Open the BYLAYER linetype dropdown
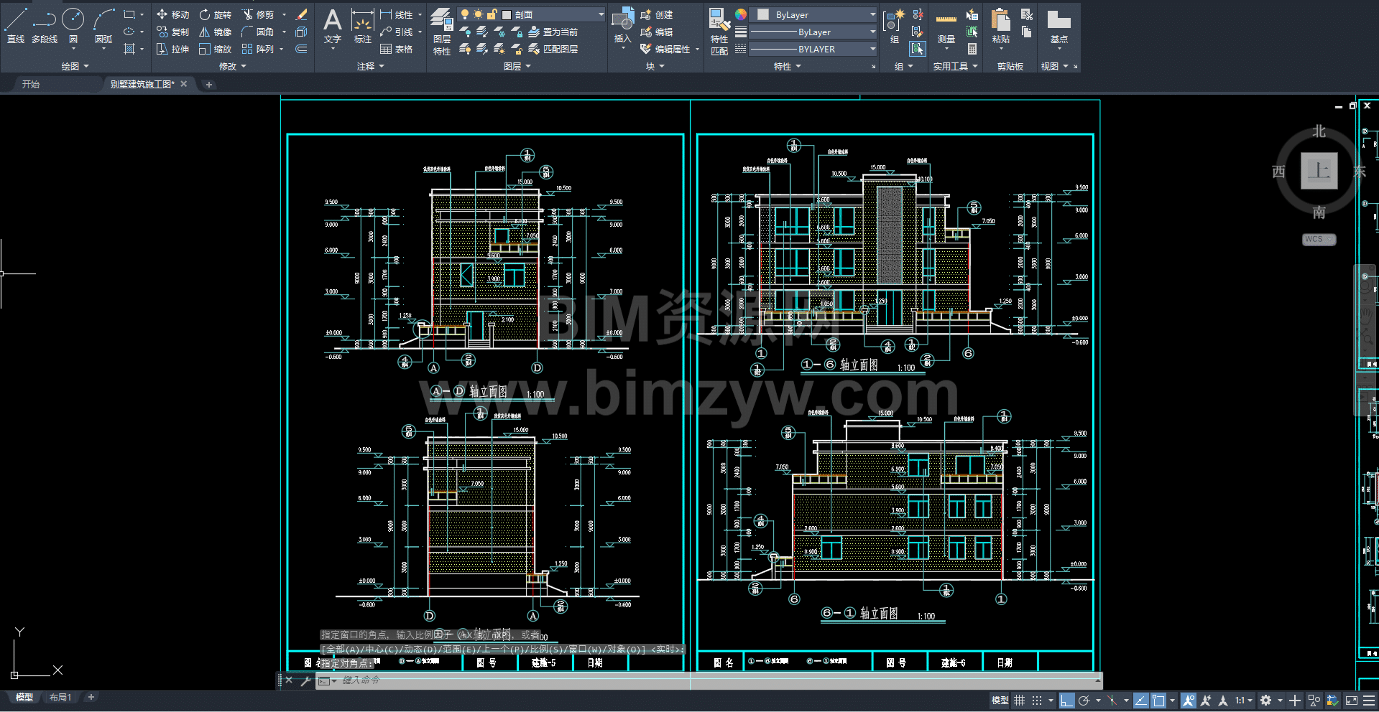1379x712 pixels. tap(872, 49)
